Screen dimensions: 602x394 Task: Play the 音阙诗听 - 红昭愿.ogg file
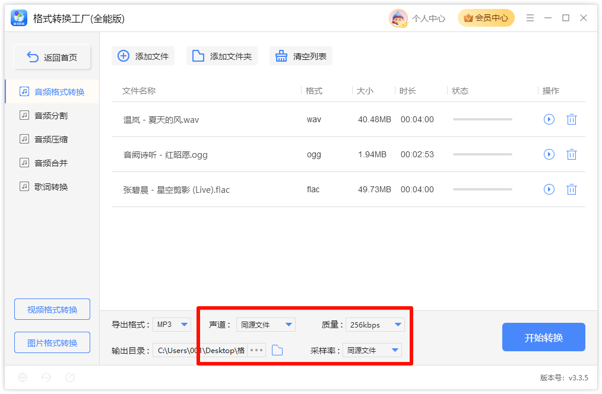[549, 154]
